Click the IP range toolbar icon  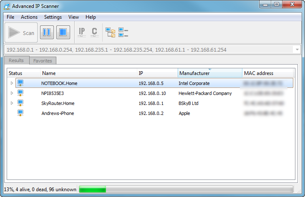82,32
